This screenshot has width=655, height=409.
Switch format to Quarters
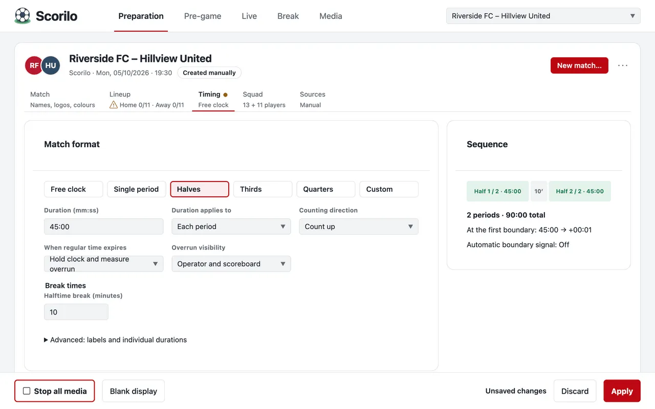326,189
